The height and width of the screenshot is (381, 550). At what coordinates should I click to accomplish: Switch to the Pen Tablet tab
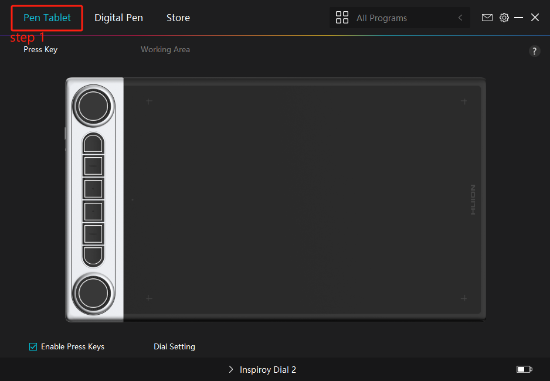click(47, 18)
